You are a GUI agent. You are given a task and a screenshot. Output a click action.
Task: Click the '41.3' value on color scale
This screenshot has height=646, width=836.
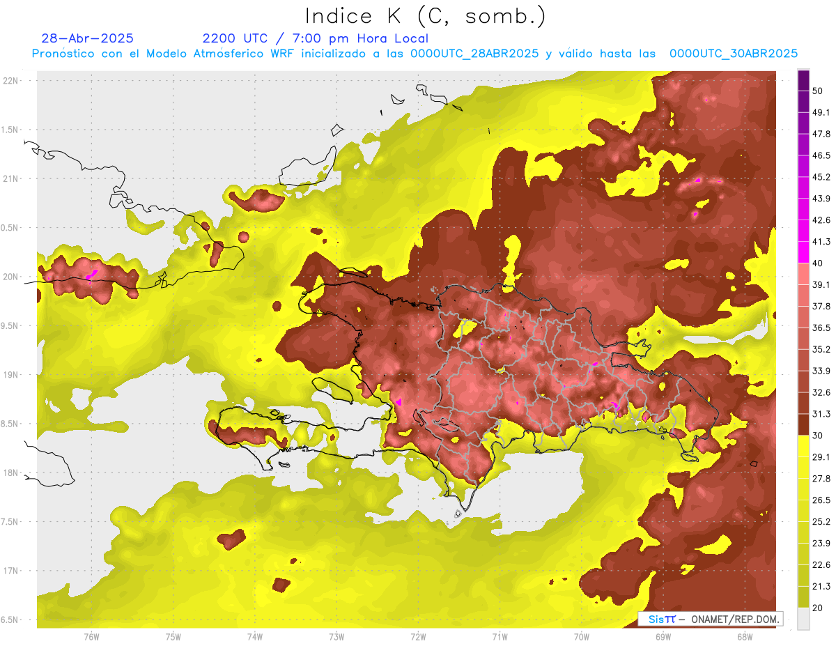click(821, 242)
